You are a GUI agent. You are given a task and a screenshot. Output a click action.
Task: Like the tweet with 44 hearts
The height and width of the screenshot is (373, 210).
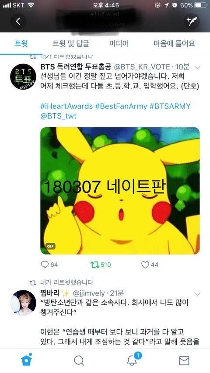(x=150, y=265)
